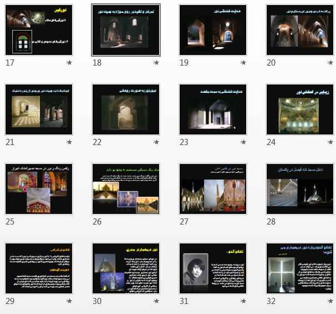Select text-only slide 29 thumbnail
Viewport: 336px width, 314px height.
pos(38,268)
